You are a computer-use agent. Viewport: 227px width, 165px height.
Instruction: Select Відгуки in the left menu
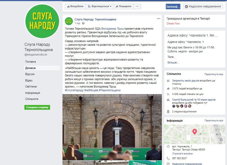click(x=30, y=74)
